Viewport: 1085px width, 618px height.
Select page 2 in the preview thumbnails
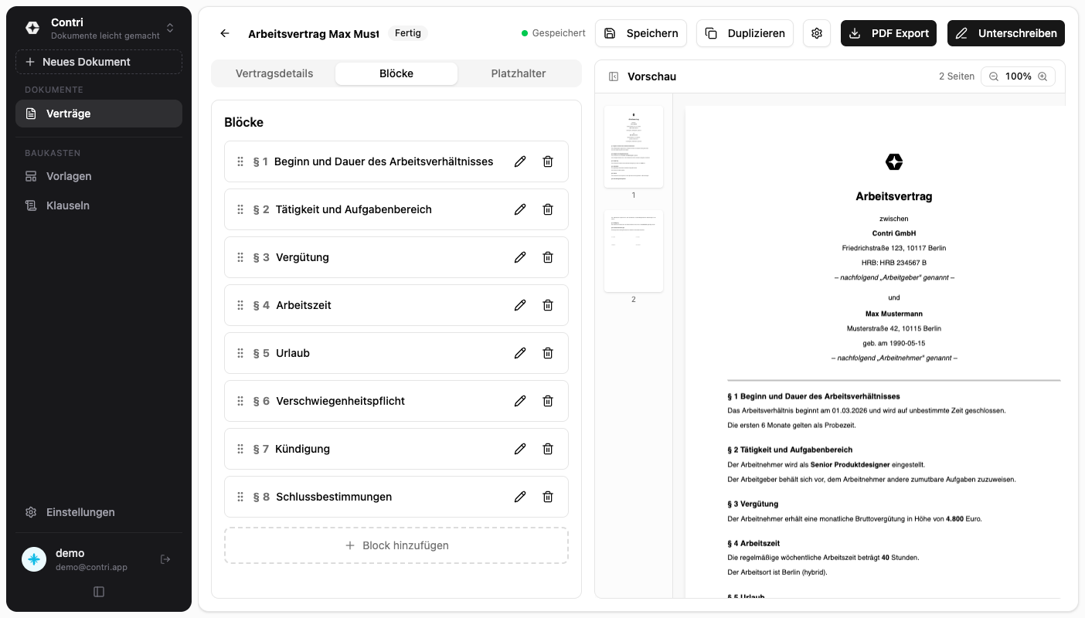click(633, 250)
